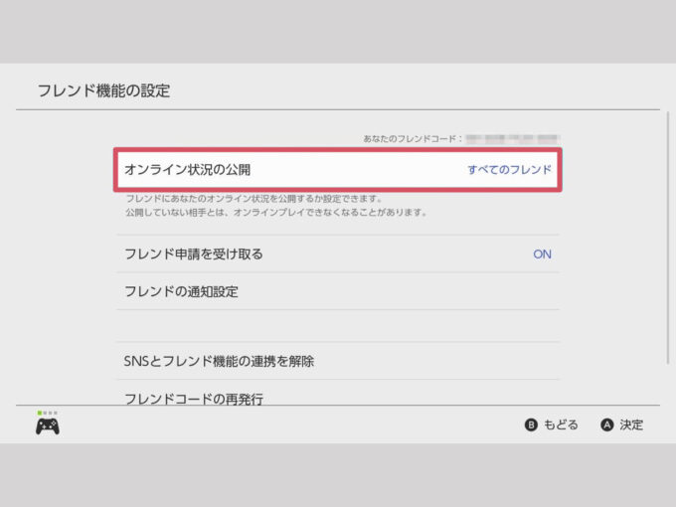The image size is (676, 507).
Task: Open the オンライン状況の公開 setting
Action: 338,169
